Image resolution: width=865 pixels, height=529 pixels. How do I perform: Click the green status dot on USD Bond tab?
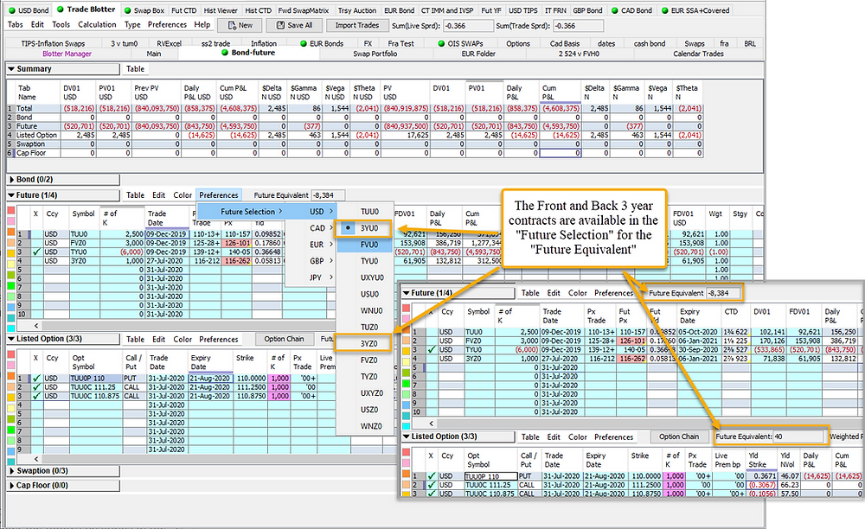click(x=11, y=10)
